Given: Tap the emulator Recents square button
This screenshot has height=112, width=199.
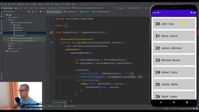Looking at the screenshot, I should (187, 102).
